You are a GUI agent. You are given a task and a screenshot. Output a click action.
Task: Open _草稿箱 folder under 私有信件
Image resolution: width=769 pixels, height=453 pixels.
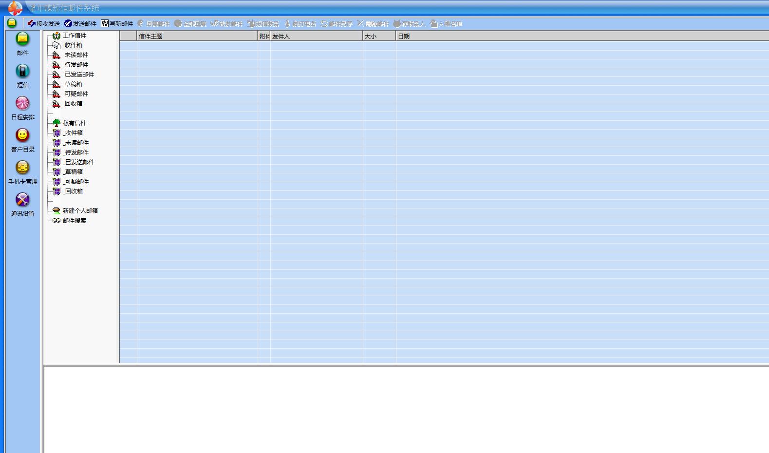(73, 172)
